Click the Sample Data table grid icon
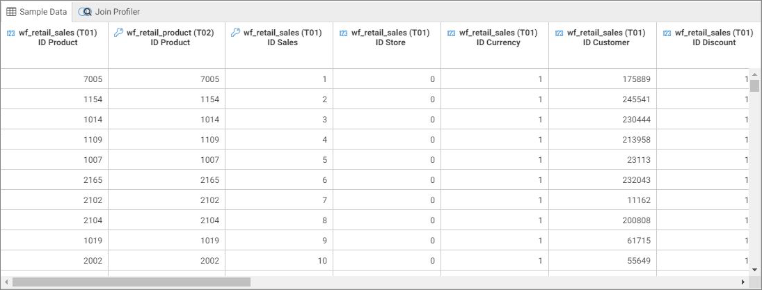 [11, 12]
